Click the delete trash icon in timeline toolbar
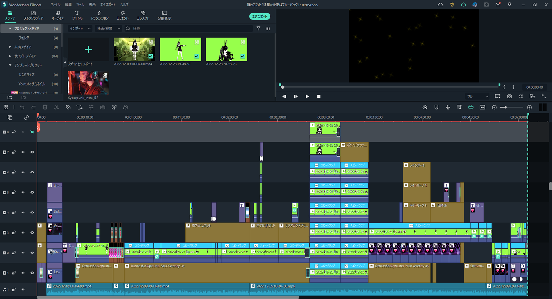This screenshot has width=552, height=299. 45,107
